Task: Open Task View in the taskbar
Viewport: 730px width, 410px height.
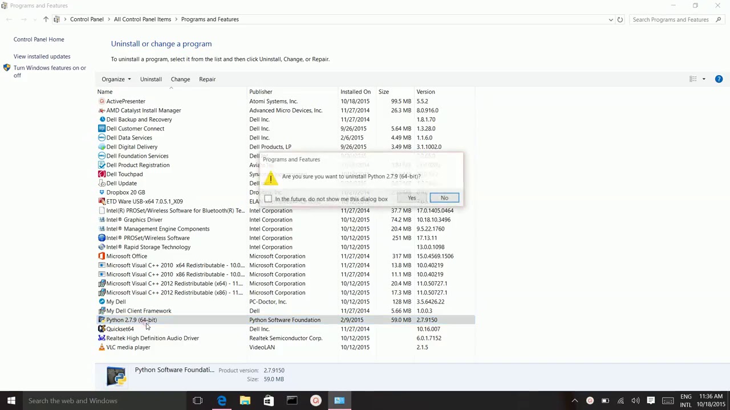Action: coord(197,400)
